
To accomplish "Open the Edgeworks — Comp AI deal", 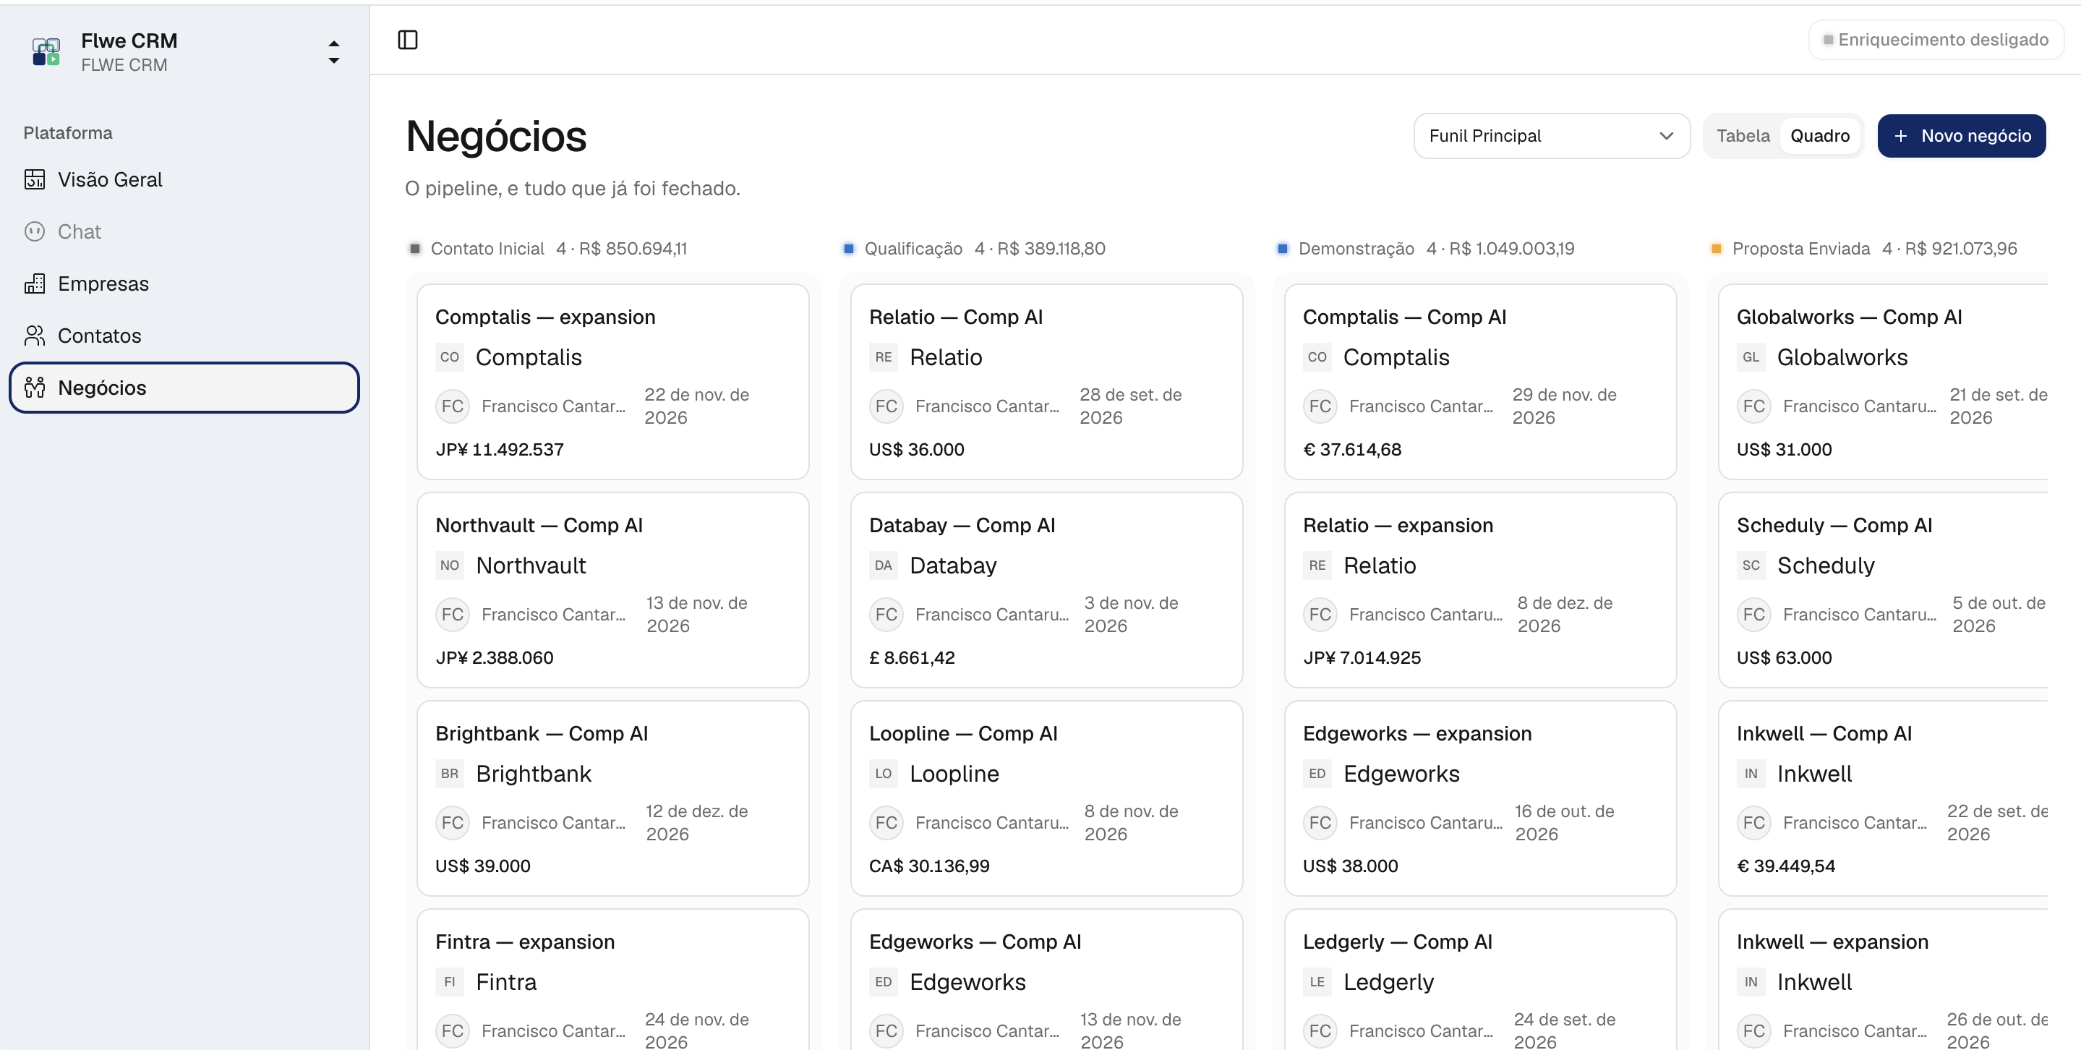I will (1046, 980).
